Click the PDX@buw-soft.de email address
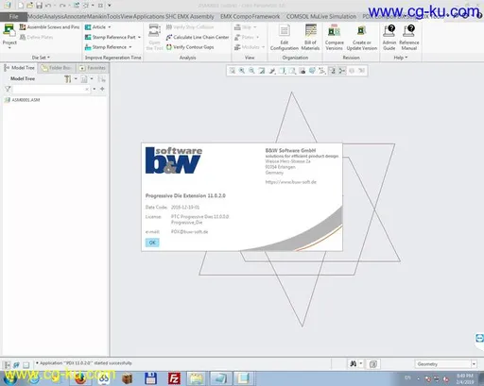This screenshot has width=484, height=386. click(x=189, y=232)
